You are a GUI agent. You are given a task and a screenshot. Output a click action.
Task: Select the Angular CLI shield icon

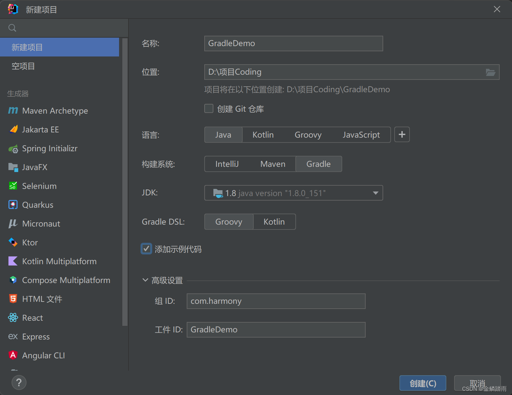coord(13,355)
